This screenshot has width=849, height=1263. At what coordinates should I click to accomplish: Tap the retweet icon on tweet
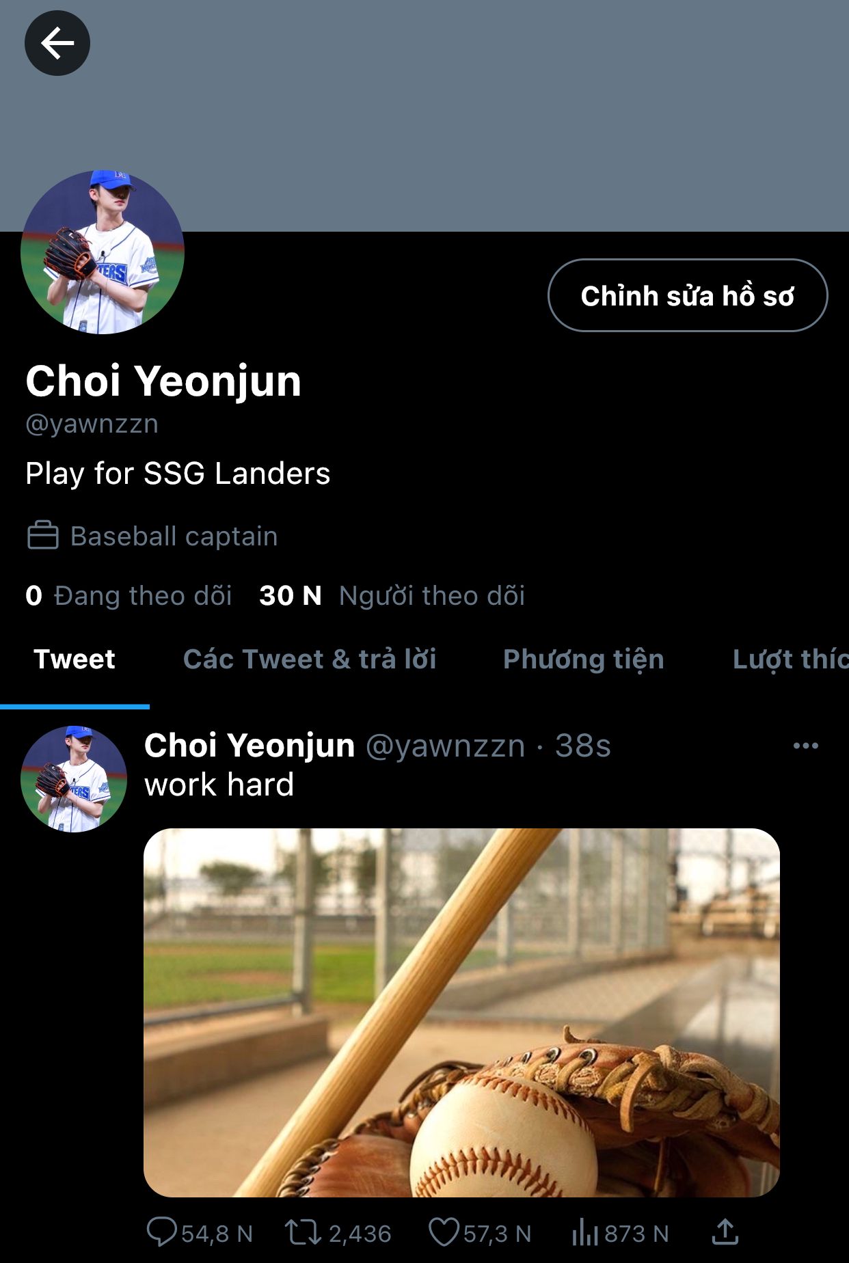point(302,1232)
